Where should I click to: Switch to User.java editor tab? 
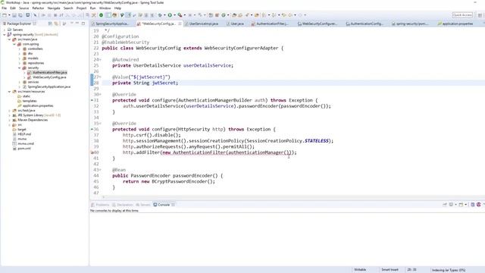236,24
